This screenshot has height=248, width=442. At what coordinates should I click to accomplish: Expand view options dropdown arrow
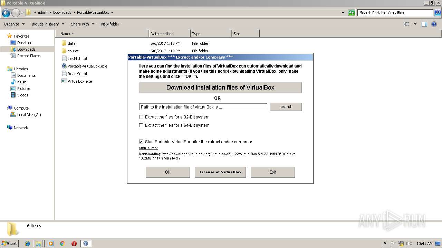pyautogui.click(x=415, y=24)
